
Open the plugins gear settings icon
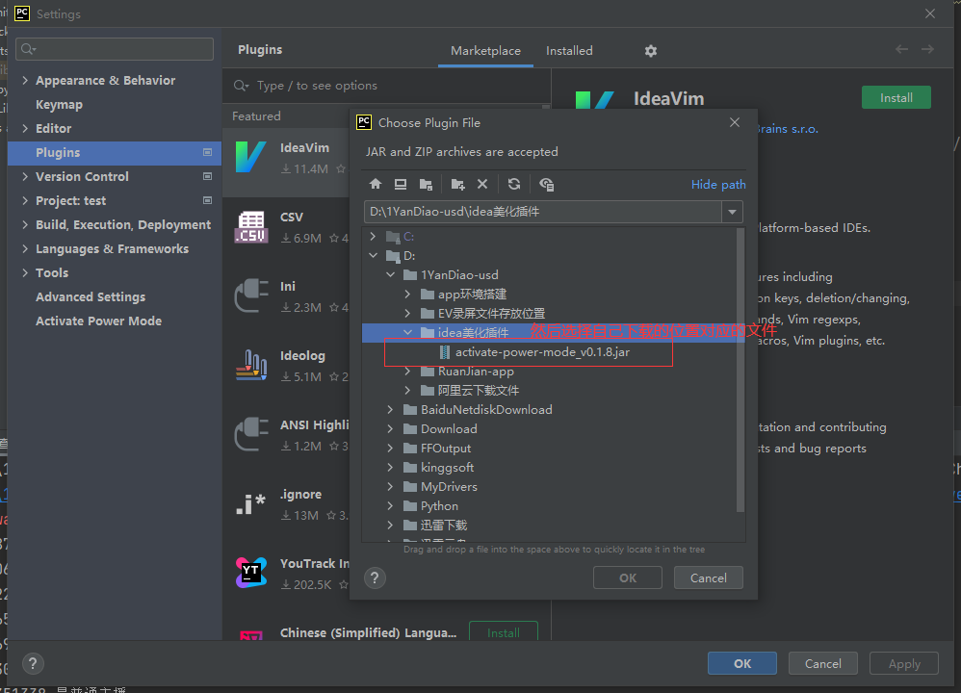tap(651, 51)
